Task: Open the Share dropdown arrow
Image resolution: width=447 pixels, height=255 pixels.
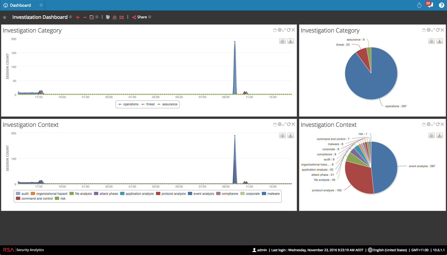Action: click(x=150, y=17)
